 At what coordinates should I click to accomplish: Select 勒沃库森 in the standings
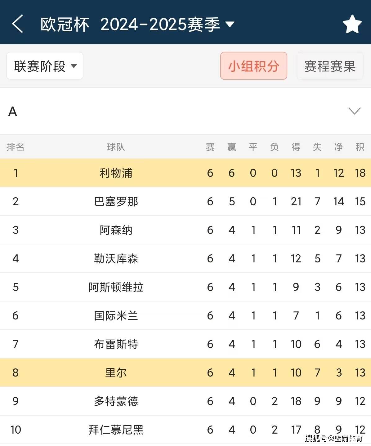click(116, 258)
